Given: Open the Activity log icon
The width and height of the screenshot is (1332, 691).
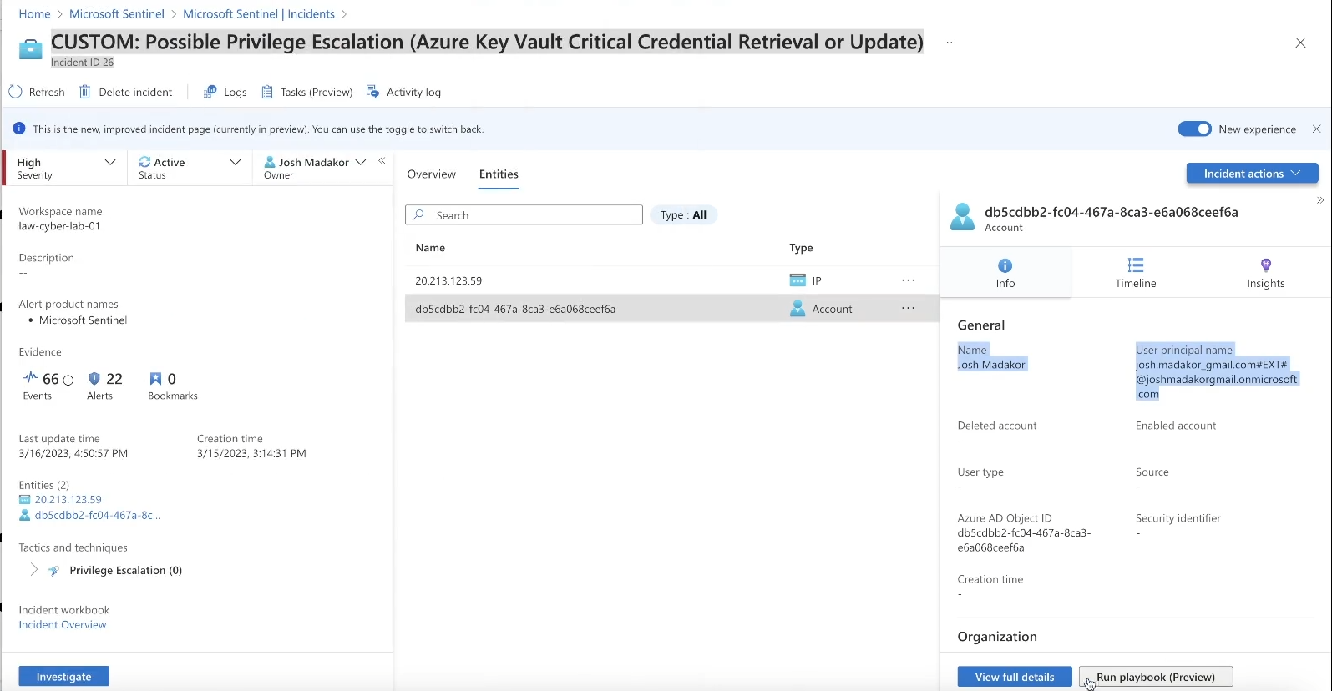Looking at the screenshot, I should point(372,92).
